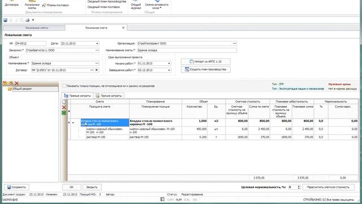Click the estimate number field СМ-0012
This screenshot has height=204, width=362.
[x=31, y=44]
